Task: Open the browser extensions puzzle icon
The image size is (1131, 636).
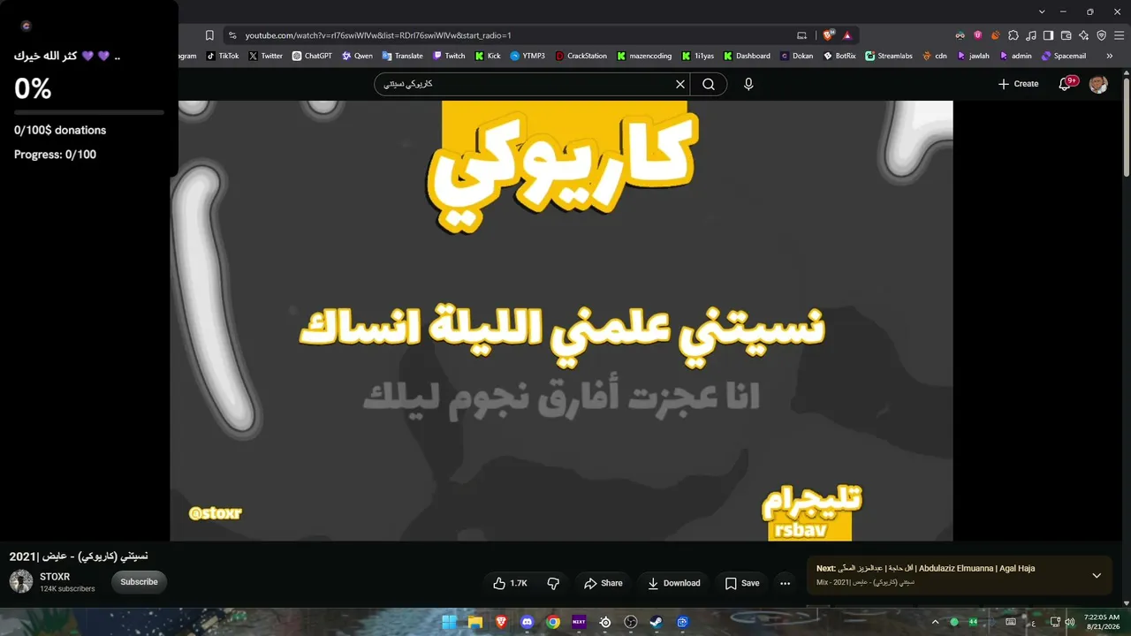Action: coord(1013,35)
